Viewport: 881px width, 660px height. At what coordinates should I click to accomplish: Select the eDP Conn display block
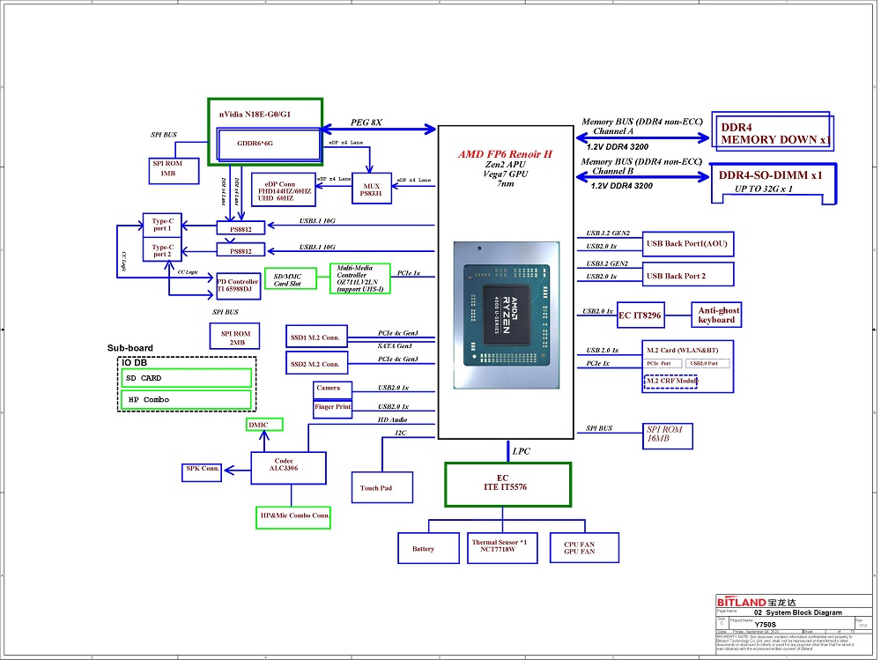[283, 190]
